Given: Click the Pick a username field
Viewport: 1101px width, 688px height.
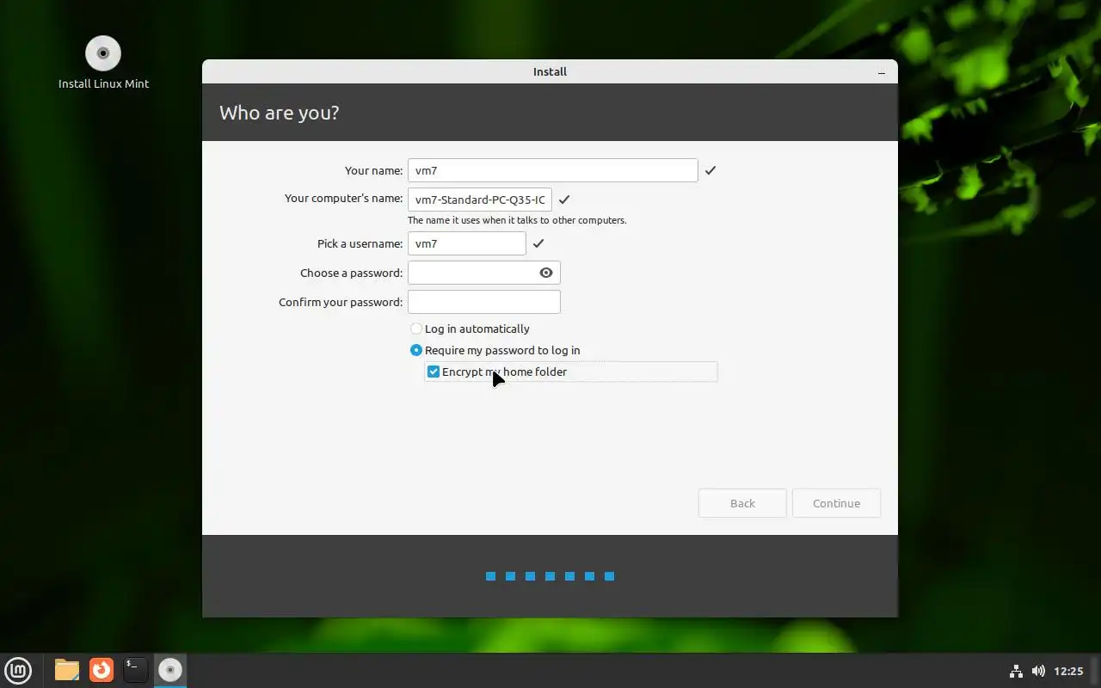Looking at the screenshot, I should (x=466, y=243).
